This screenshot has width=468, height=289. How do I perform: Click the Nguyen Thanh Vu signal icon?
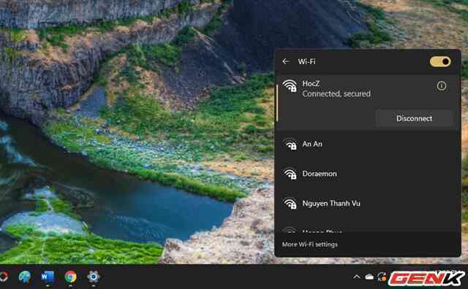(x=290, y=204)
